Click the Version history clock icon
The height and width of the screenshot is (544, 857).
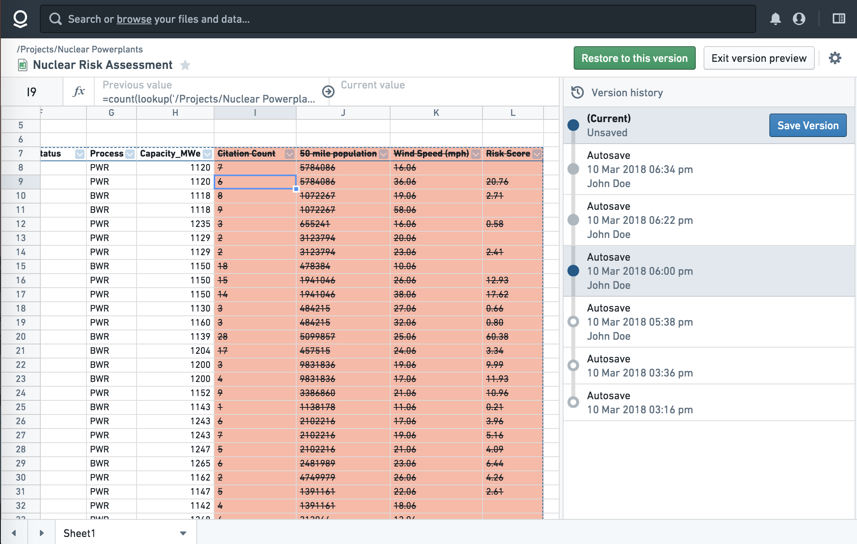[x=577, y=93]
